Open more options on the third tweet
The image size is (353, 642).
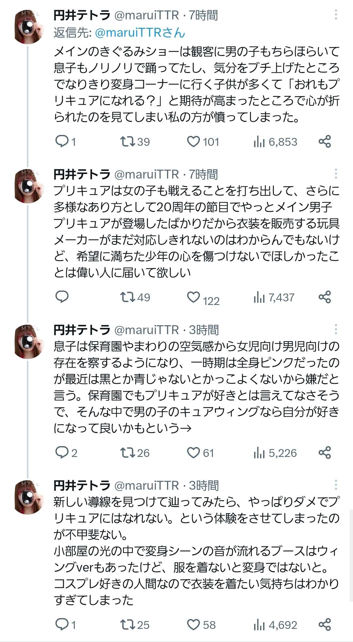[x=336, y=329]
